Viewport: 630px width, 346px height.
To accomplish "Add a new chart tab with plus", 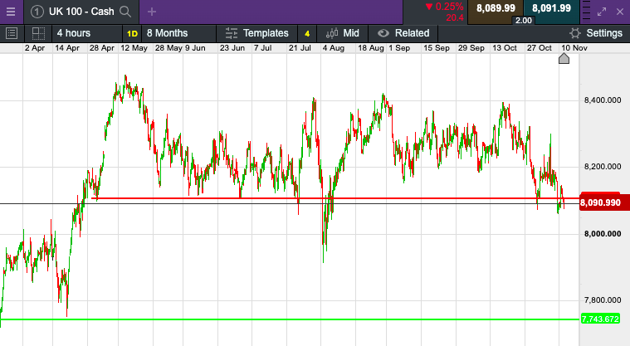I will click(x=151, y=12).
